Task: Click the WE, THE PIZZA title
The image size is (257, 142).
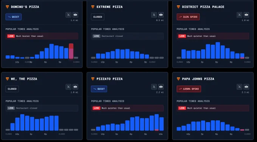Action: pyautogui.click(x=24, y=79)
